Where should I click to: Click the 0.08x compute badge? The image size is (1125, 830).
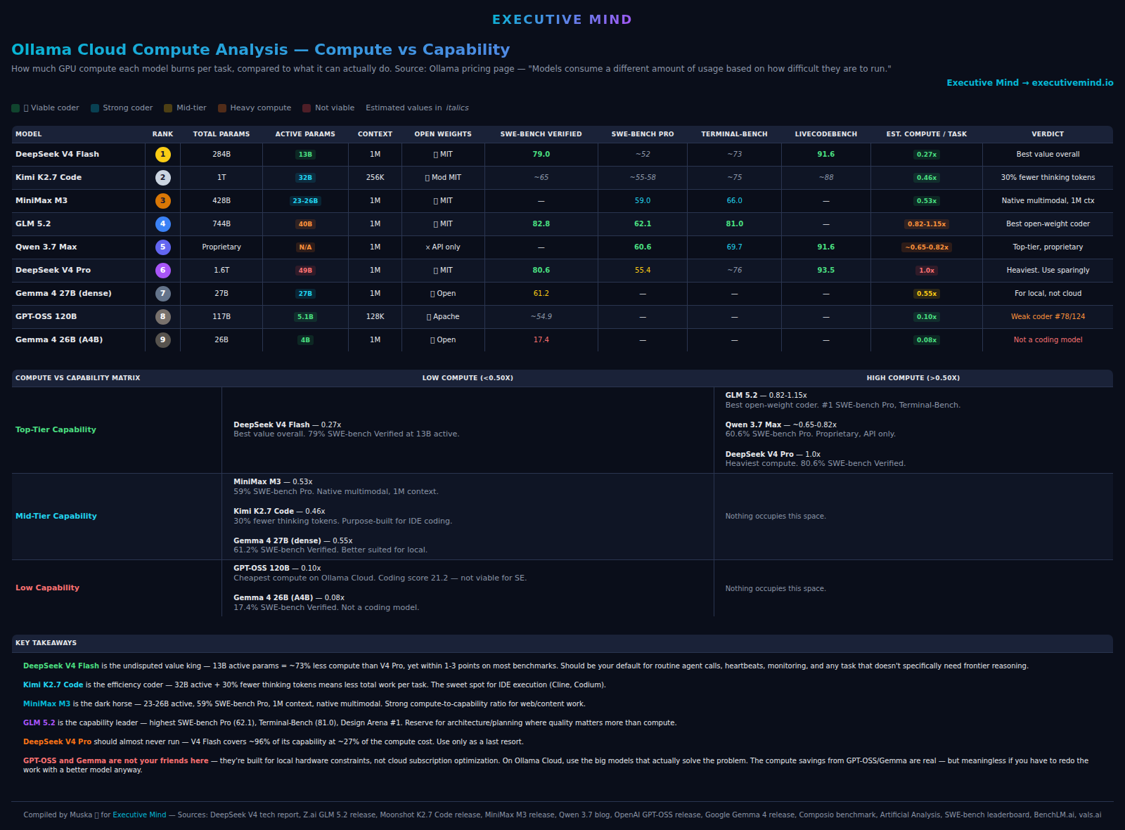927,340
